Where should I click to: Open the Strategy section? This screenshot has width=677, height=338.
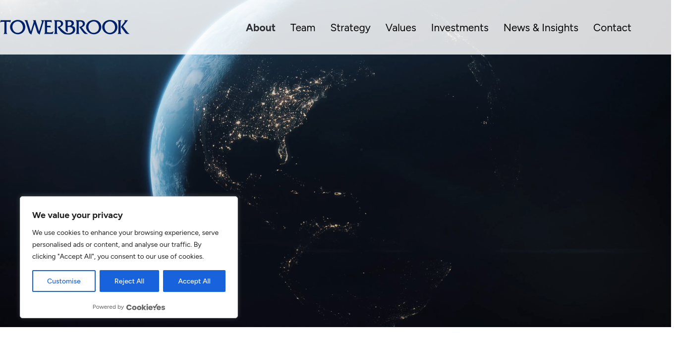(x=350, y=28)
